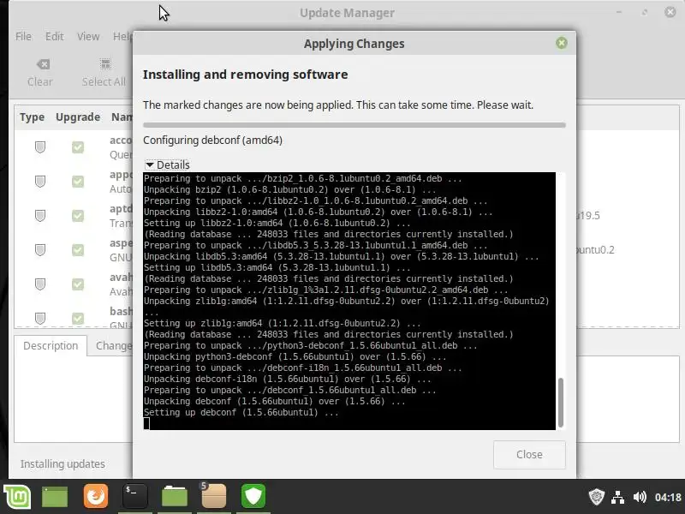The height and width of the screenshot is (514, 685).
Task: Click the shield type icon in acco row
Action: coord(40,147)
